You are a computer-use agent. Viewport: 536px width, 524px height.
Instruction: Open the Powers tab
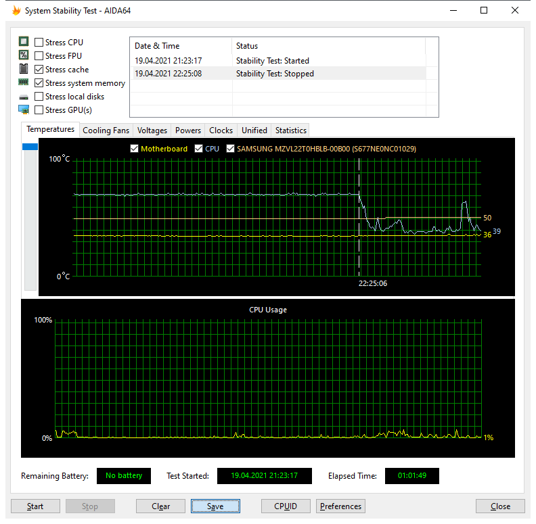coord(188,130)
